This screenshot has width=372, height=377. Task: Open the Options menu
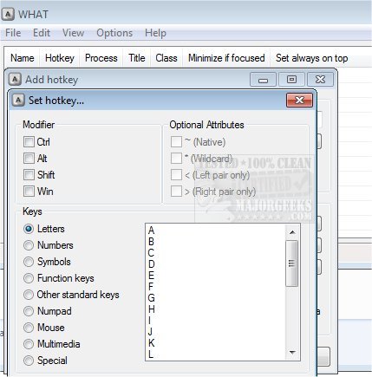tap(114, 33)
